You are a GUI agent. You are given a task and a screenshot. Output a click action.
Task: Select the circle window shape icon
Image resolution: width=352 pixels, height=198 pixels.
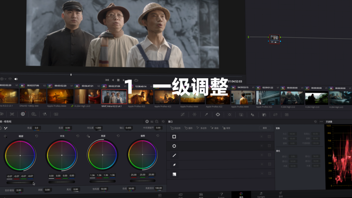click(174, 146)
